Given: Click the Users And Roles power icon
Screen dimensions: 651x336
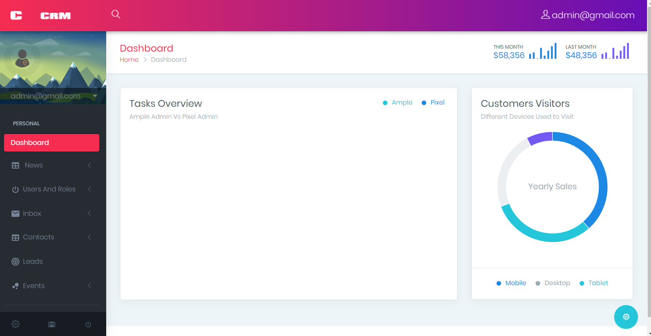Looking at the screenshot, I should click(15, 189).
